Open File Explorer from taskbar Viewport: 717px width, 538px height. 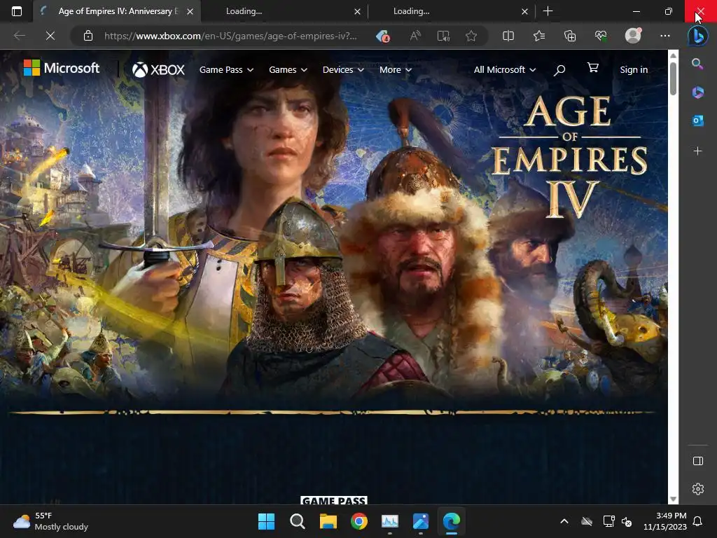(x=328, y=521)
